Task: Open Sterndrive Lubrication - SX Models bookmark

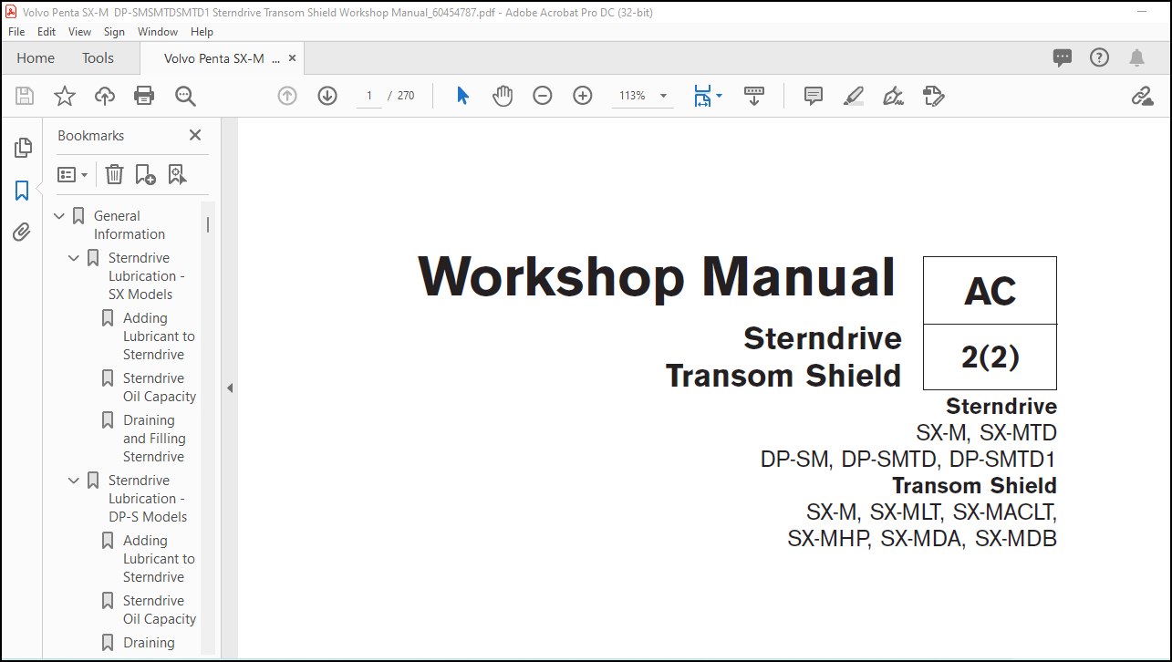Action: coord(147,276)
